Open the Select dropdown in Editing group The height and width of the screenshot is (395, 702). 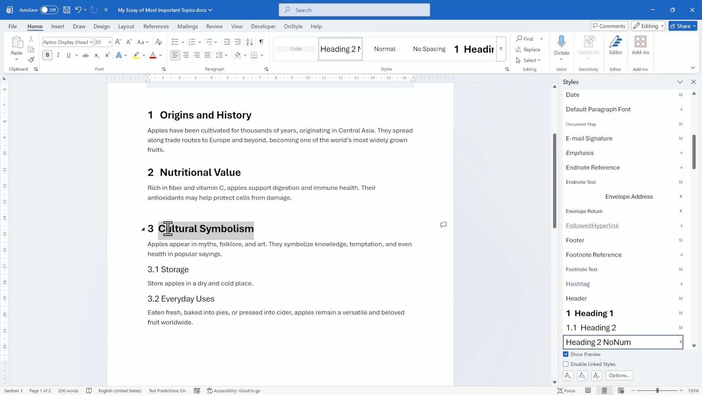[528, 60]
